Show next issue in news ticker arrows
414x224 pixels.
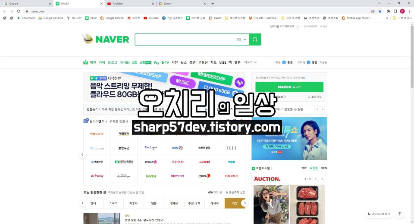tap(322, 109)
